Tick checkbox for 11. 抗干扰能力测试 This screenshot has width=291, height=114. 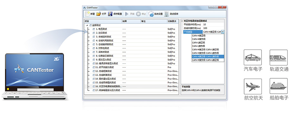click(x=94, y=67)
